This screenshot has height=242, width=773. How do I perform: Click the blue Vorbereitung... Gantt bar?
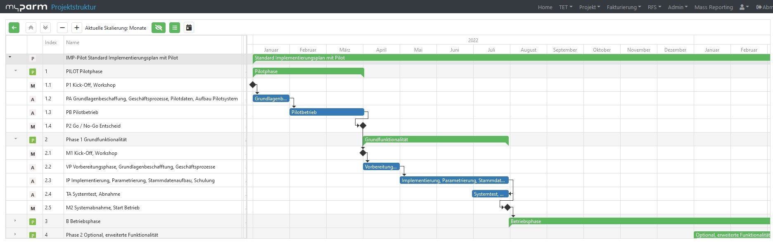click(381, 167)
